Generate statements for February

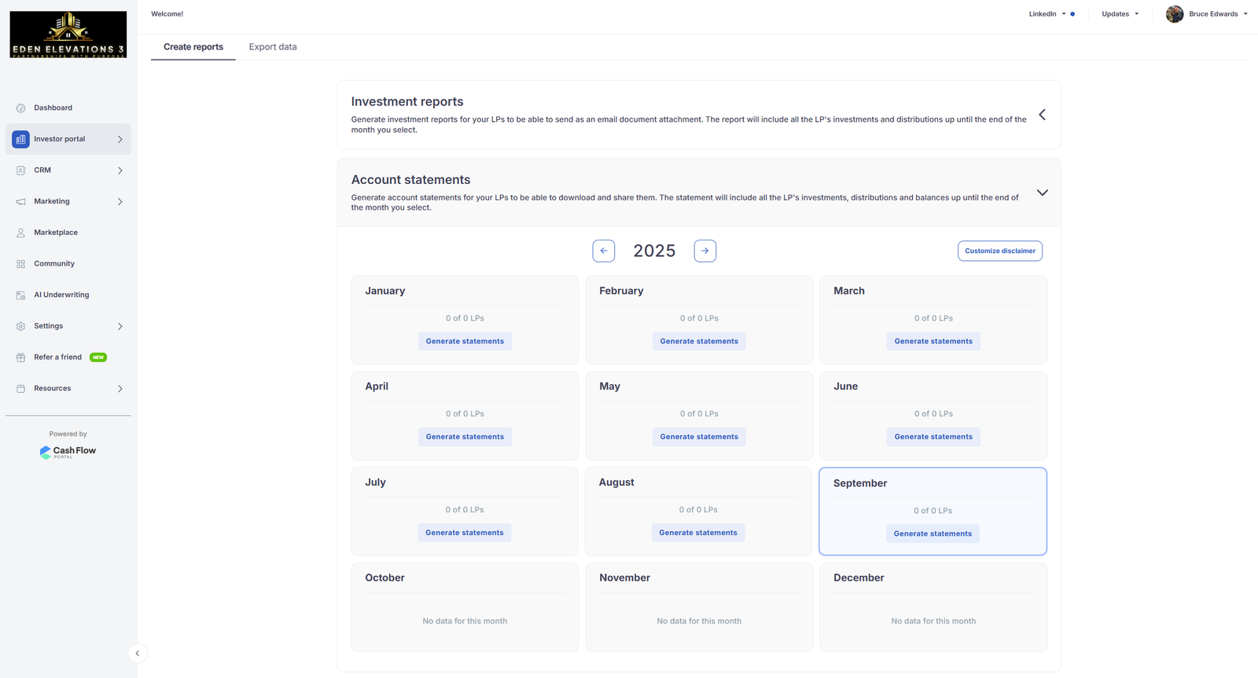pos(699,341)
